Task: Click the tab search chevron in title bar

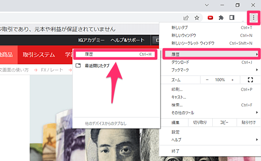Action: coord(207,5)
